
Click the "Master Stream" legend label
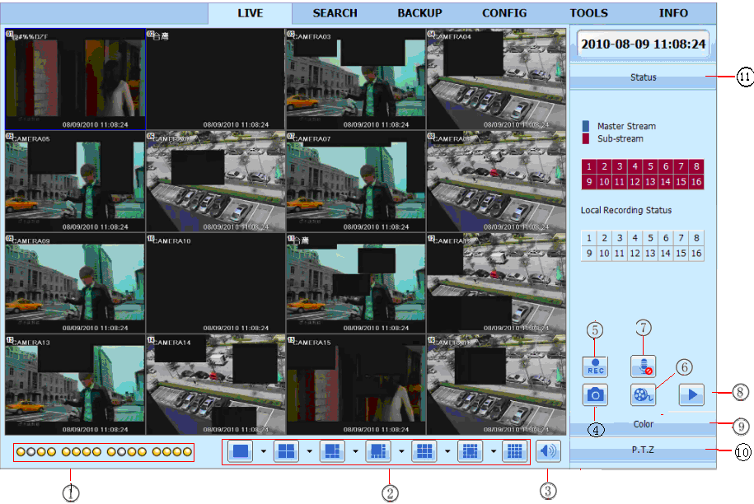point(626,126)
